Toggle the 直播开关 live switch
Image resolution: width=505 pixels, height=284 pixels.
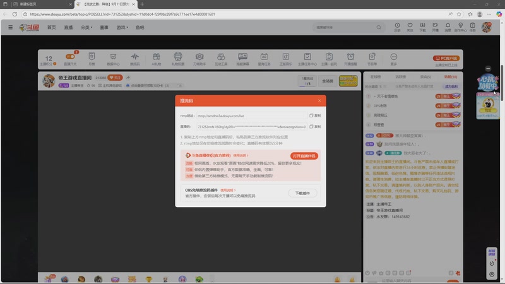(x=70, y=59)
